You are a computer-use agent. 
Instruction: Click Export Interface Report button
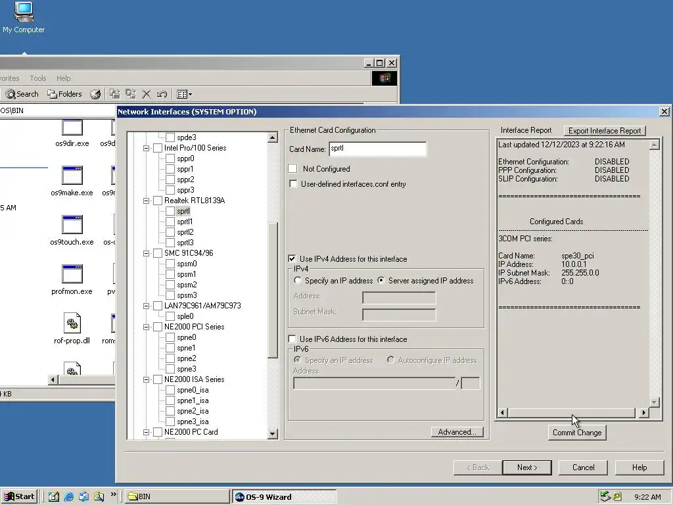click(605, 131)
